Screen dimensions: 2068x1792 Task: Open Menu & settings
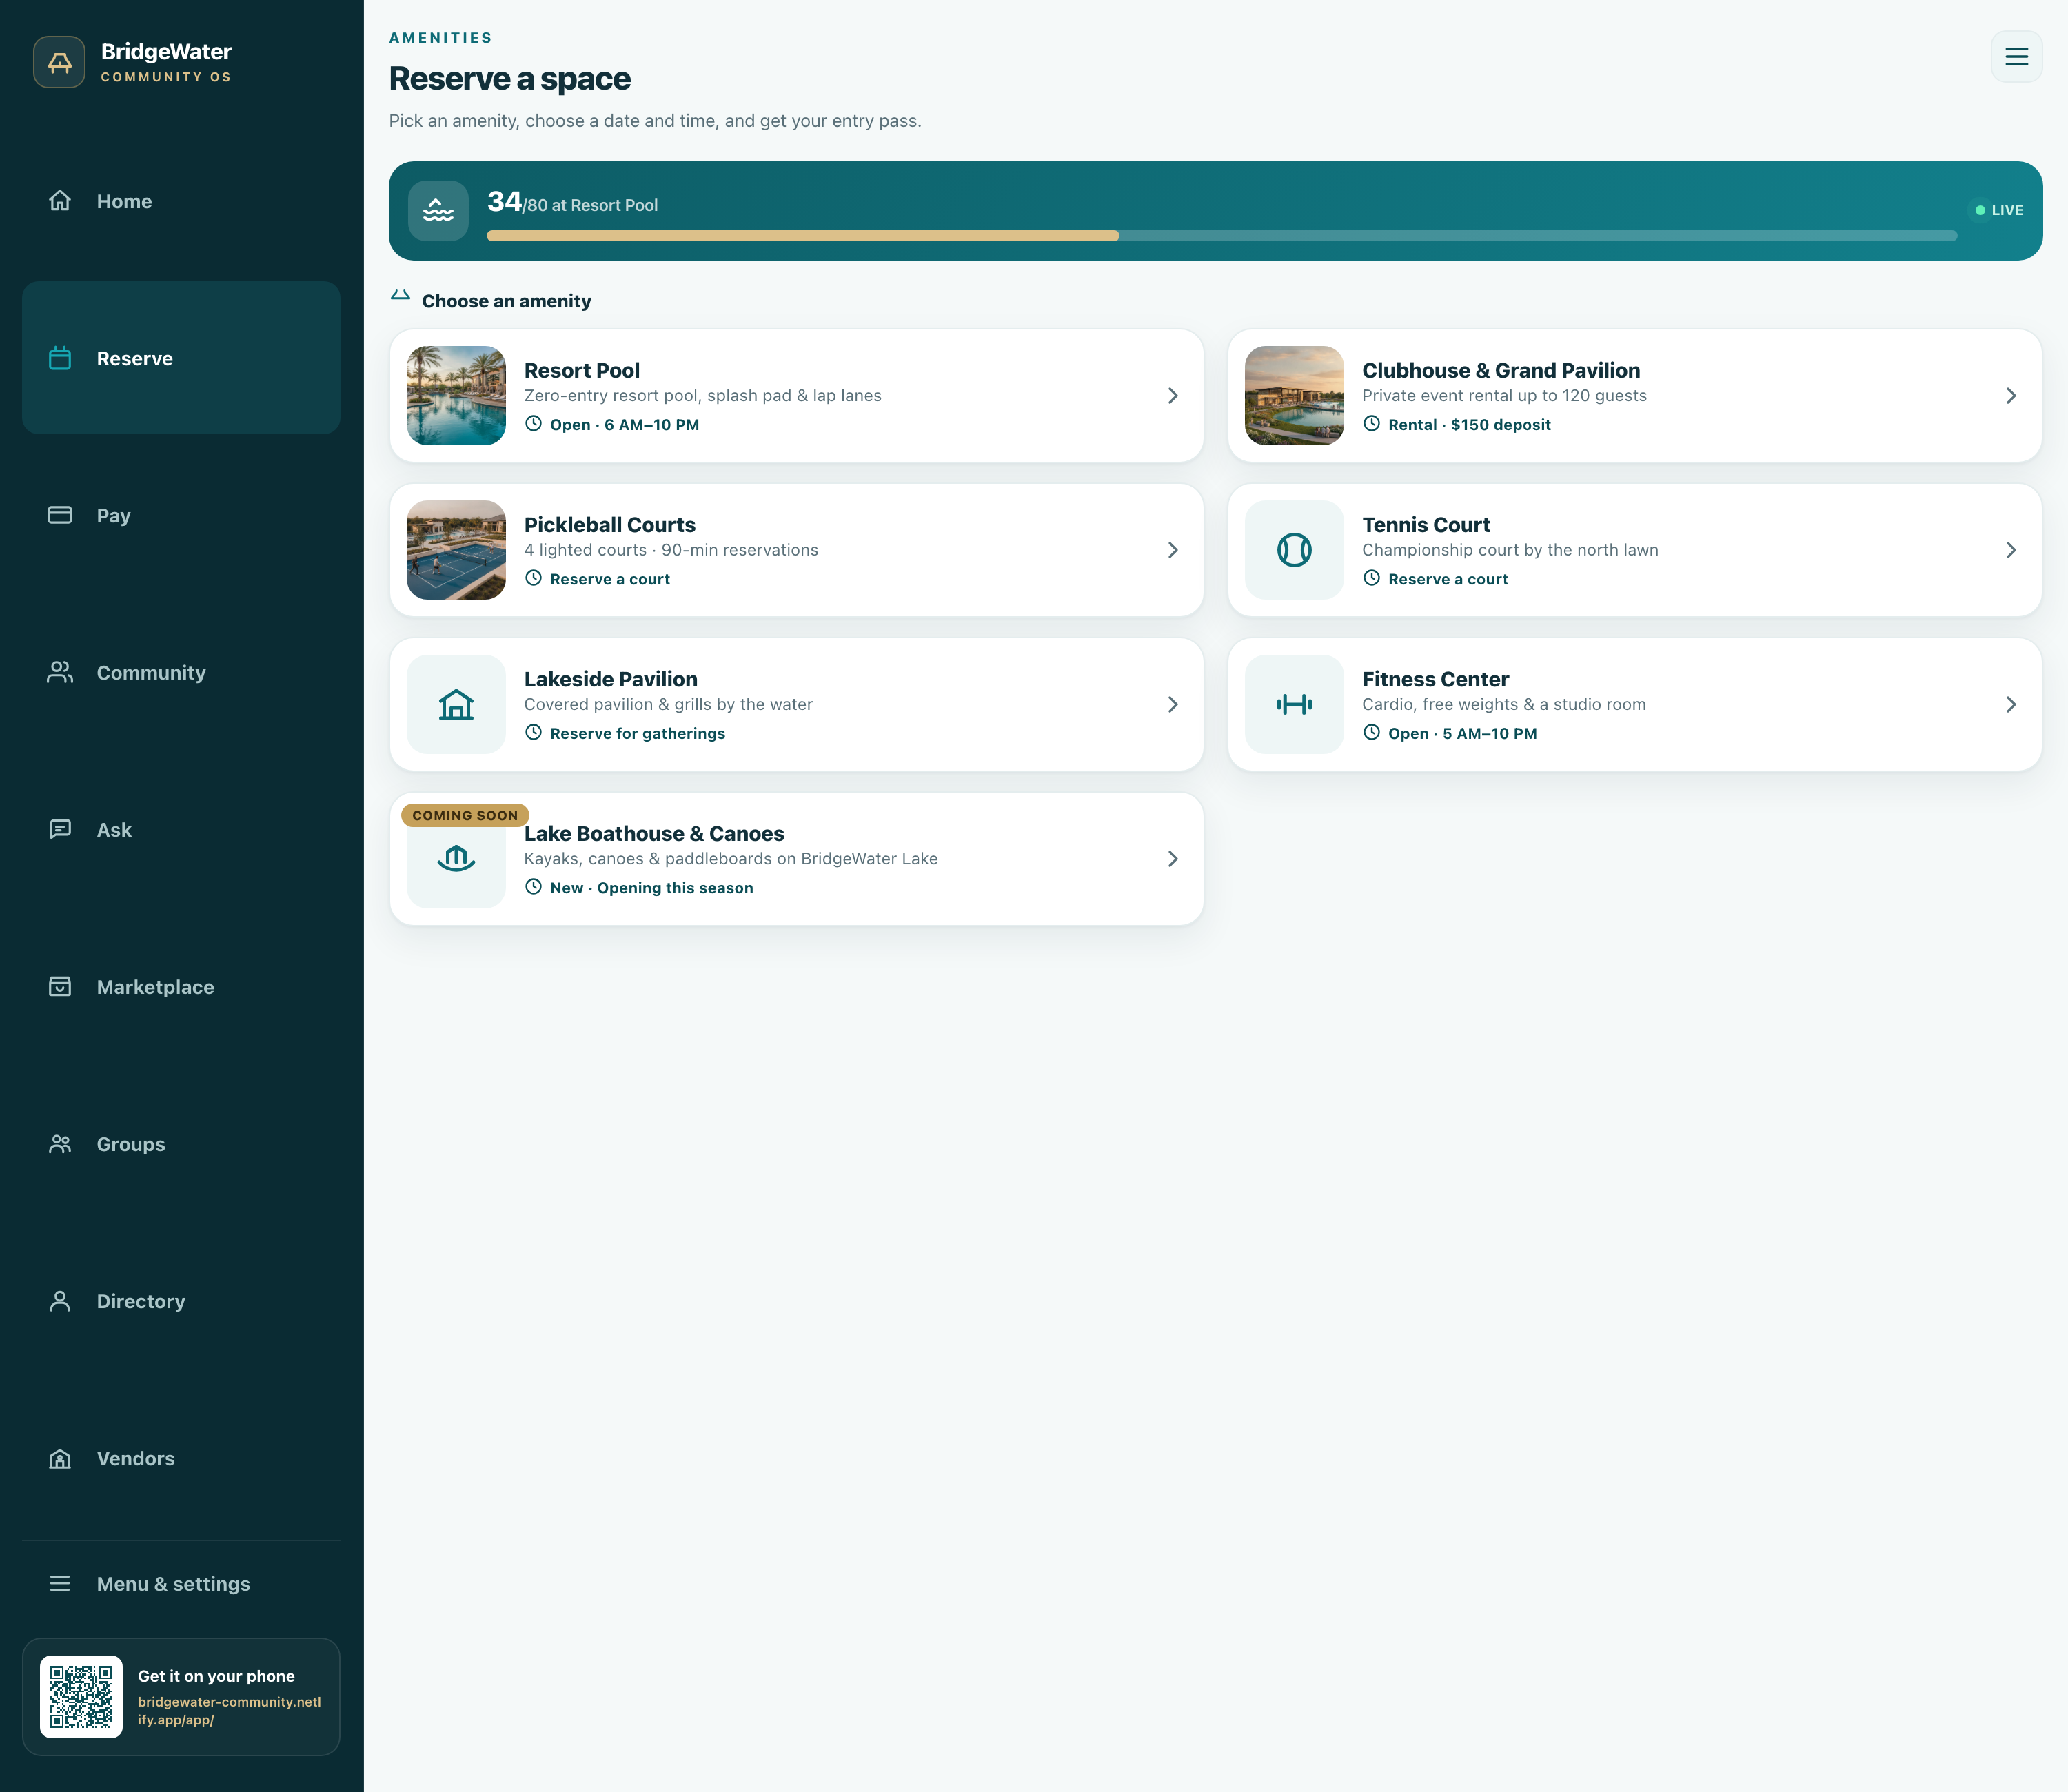pyautogui.click(x=181, y=1583)
